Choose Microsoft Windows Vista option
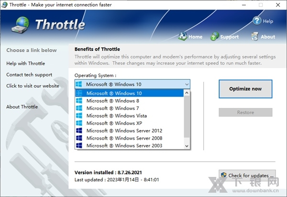Screen dimensions: 287x197 tap(130, 116)
